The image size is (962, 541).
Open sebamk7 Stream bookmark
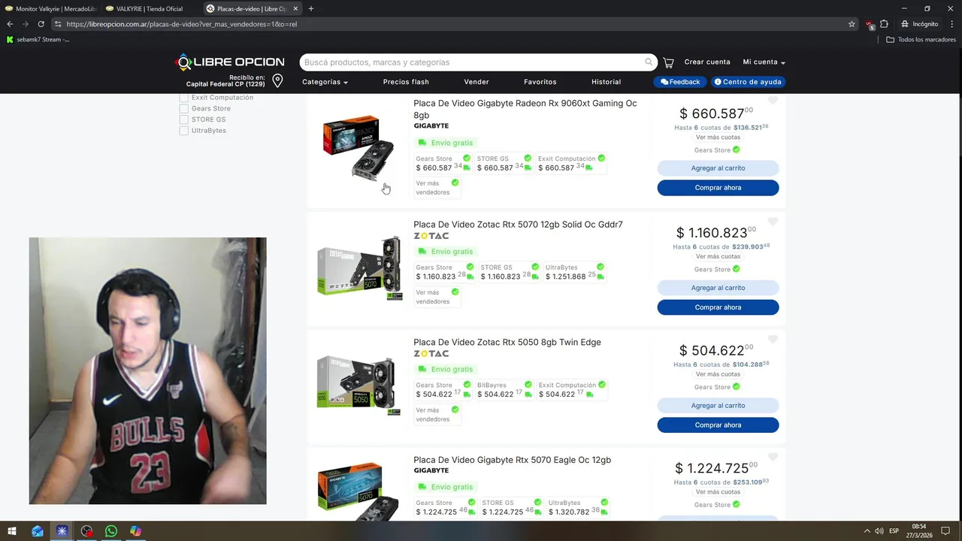(x=38, y=39)
